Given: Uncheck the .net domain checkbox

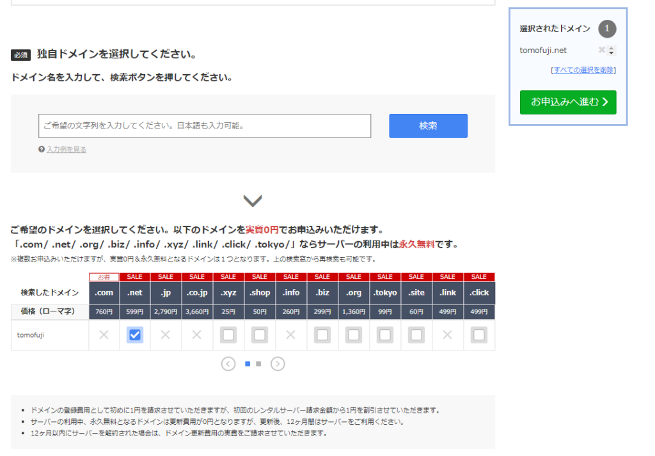Looking at the screenshot, I should [x=134, y=334].
